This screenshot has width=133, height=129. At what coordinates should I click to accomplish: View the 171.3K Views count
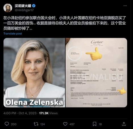click(48, 113)
